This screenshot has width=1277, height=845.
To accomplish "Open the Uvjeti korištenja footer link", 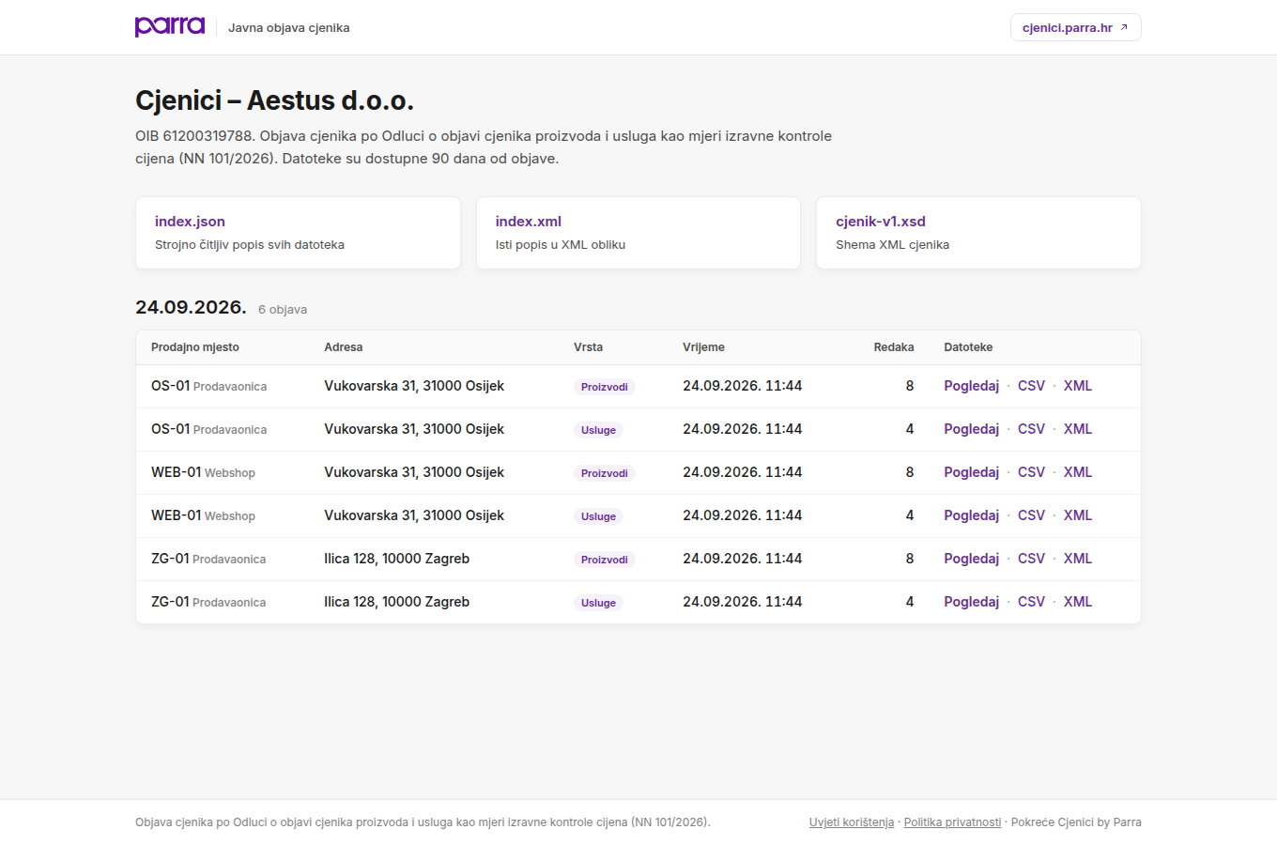I will click(852, 822).
